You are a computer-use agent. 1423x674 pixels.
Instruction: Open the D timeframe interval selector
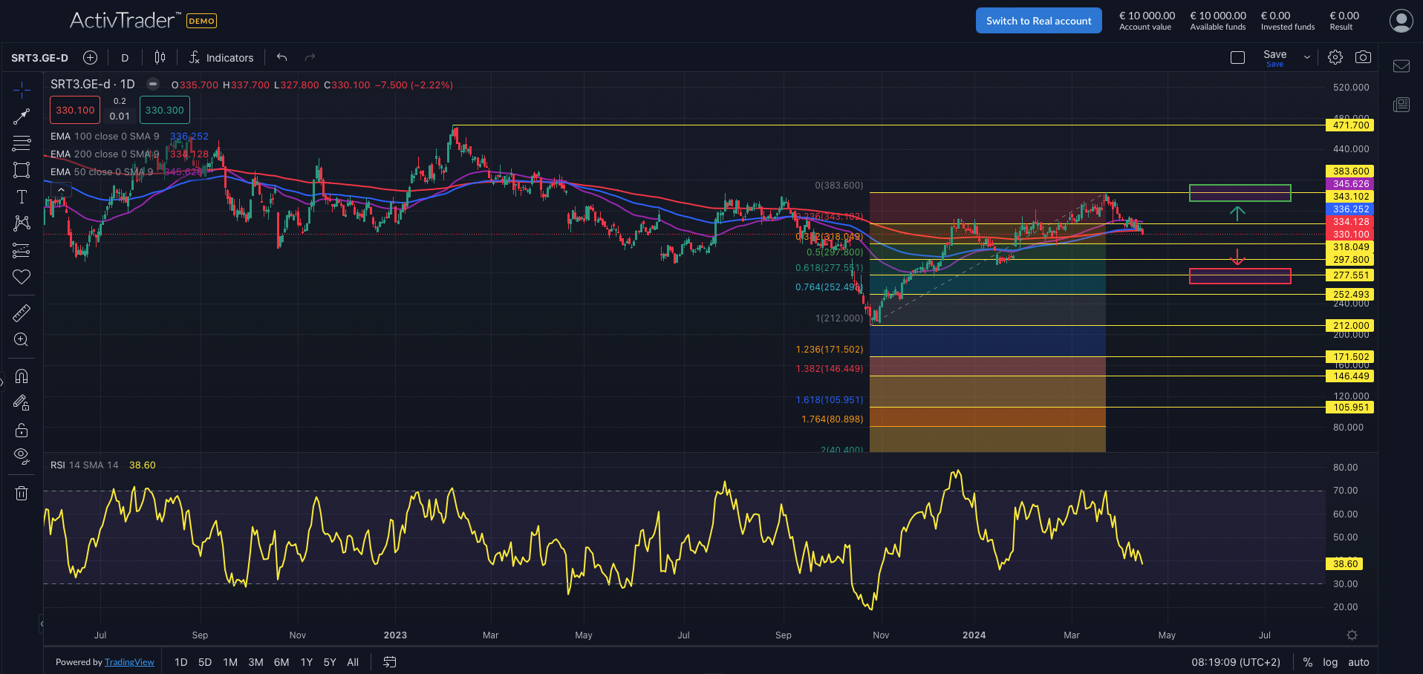(125, 58)
